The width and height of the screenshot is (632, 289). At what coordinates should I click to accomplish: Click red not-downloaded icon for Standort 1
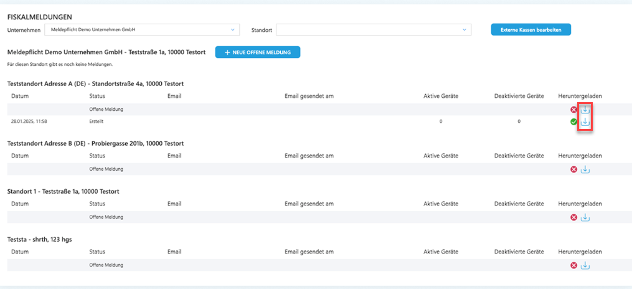573,217
